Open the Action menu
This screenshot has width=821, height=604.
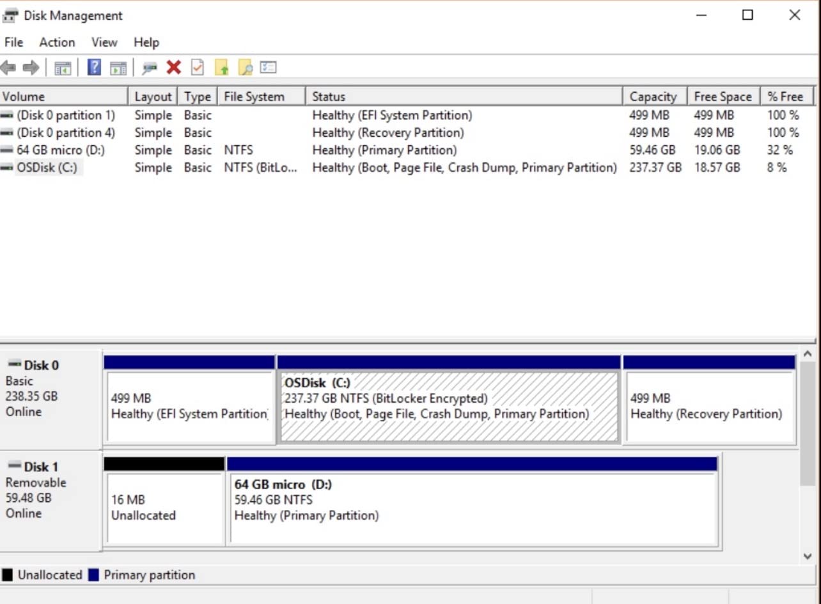point(57,42)
